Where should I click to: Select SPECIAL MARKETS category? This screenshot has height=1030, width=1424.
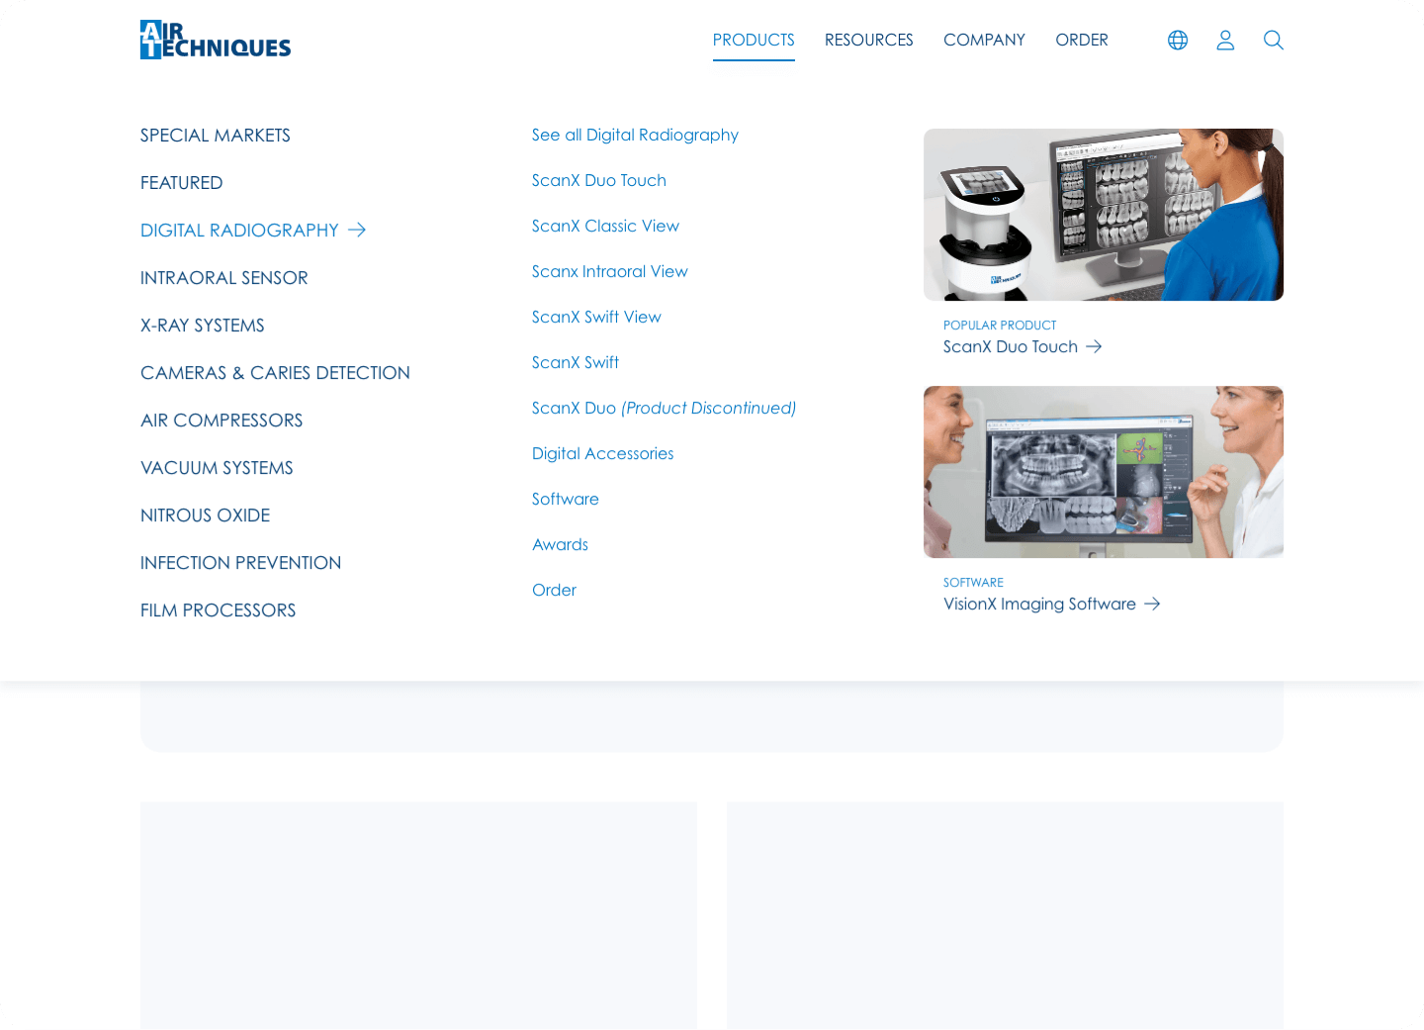point(216,136)
